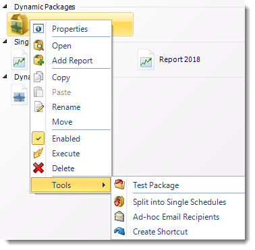255x250 pixels.
Task: Click the Execute lightning bolt icon
Action: pyautogui.click(x=38, y=154)
